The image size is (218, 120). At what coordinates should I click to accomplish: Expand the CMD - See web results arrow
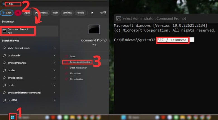tap(54, 48)
